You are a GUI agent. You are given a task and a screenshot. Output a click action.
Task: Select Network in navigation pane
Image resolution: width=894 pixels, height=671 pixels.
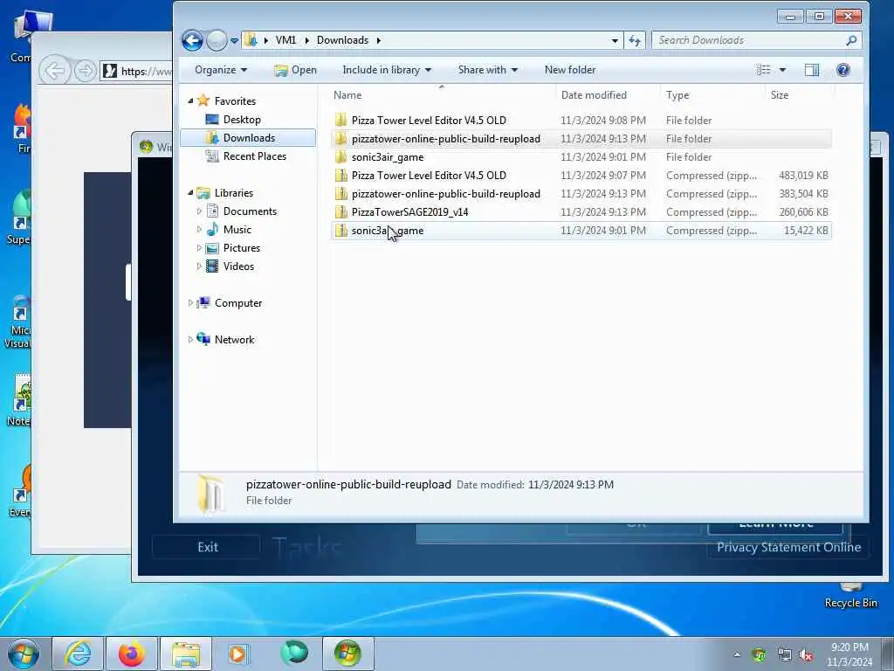tap(234, 340)
